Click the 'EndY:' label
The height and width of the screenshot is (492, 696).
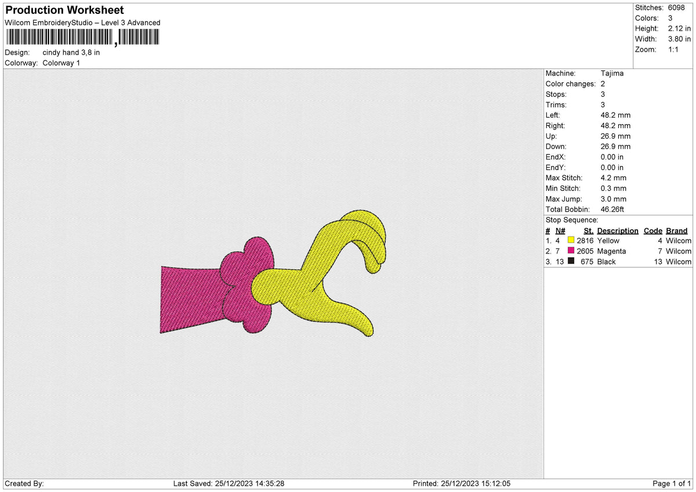[556, 168]
